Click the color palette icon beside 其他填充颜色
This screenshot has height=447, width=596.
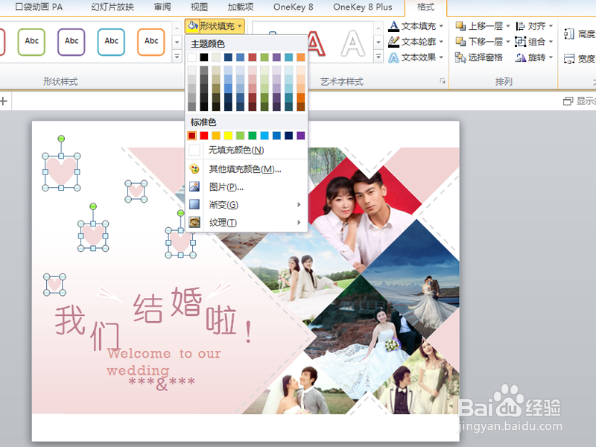click(194, 169)
